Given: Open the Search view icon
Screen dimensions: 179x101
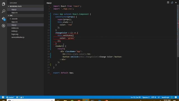Looking at the screenshot, I should pos(3,11).
